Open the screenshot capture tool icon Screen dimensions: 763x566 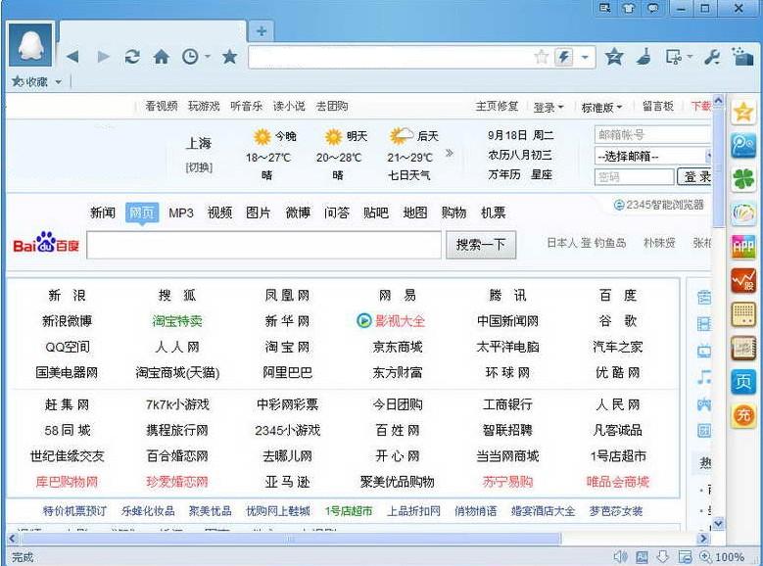tap(674, 57)
